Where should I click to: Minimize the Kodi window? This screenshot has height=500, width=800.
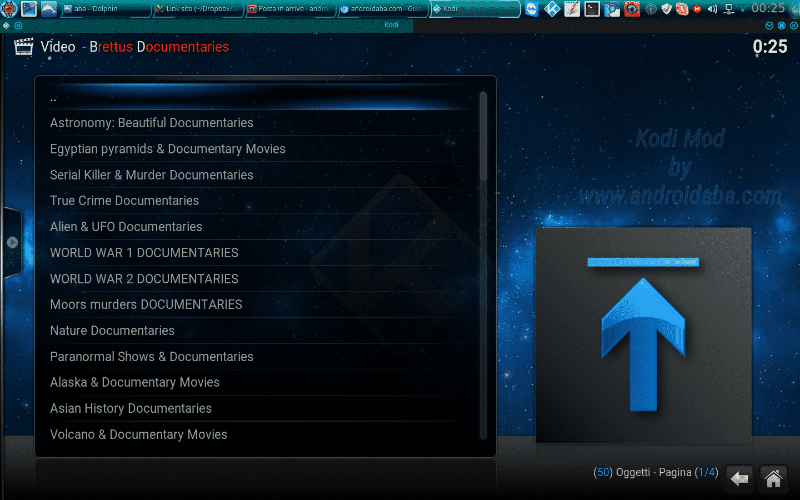coord(769,26)
